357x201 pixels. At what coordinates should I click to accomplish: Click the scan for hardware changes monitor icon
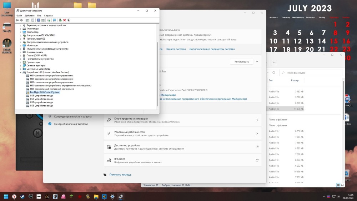coord(54,20)
